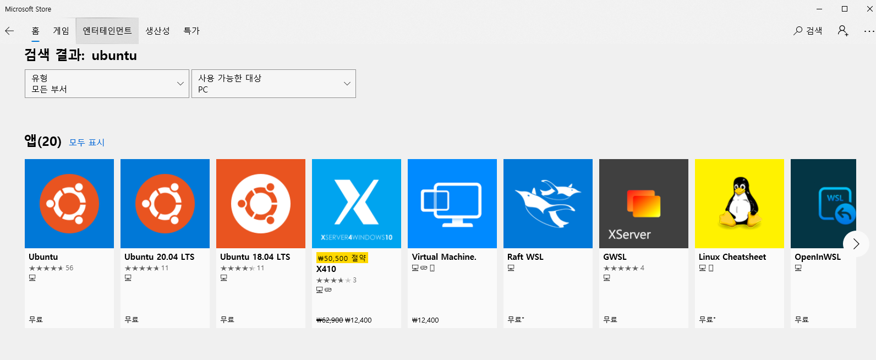
Task: Click the 검색 search label
Action: click(x=814, y=31)
